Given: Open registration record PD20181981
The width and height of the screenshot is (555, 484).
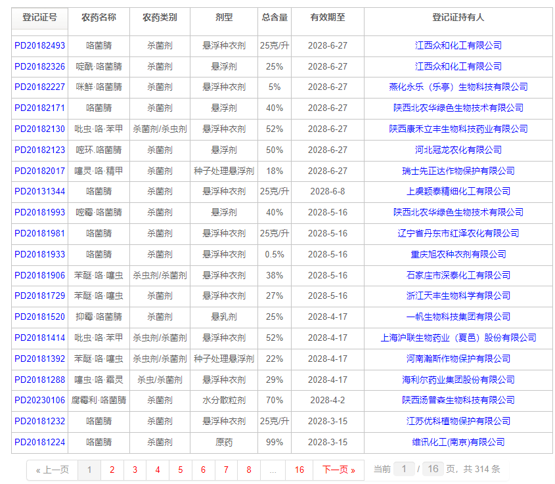Looking at the screenshot, I should click(39, 234).
